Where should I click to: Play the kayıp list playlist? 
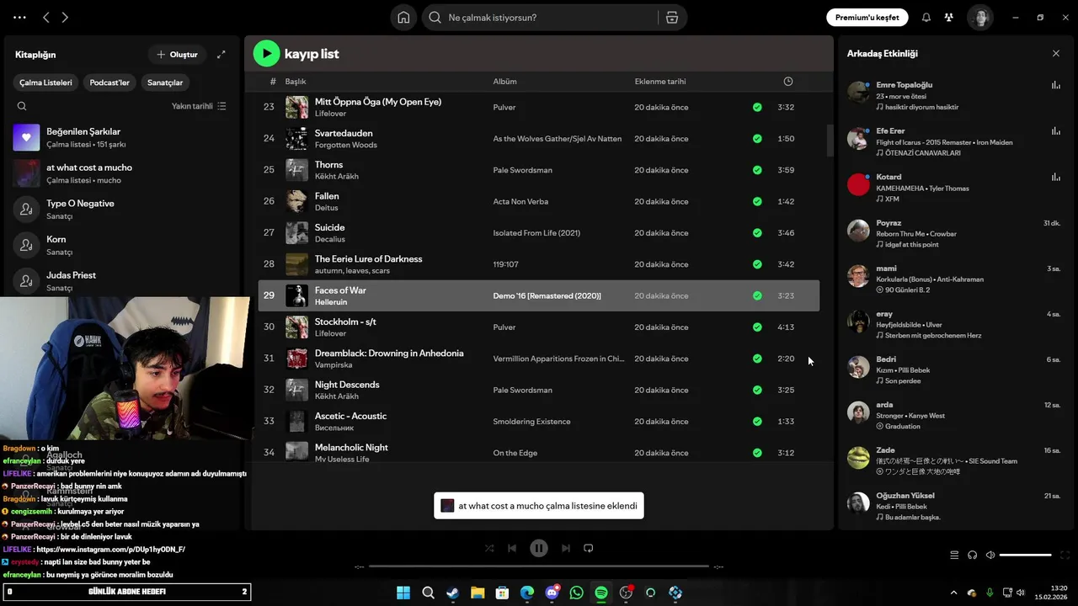click(266, 54)
